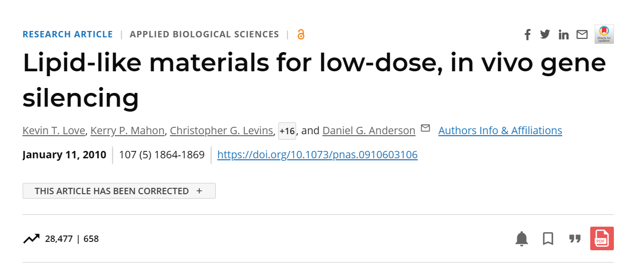Open the DOI link for the article
638x265 pixels.
(x=317, y=155)
